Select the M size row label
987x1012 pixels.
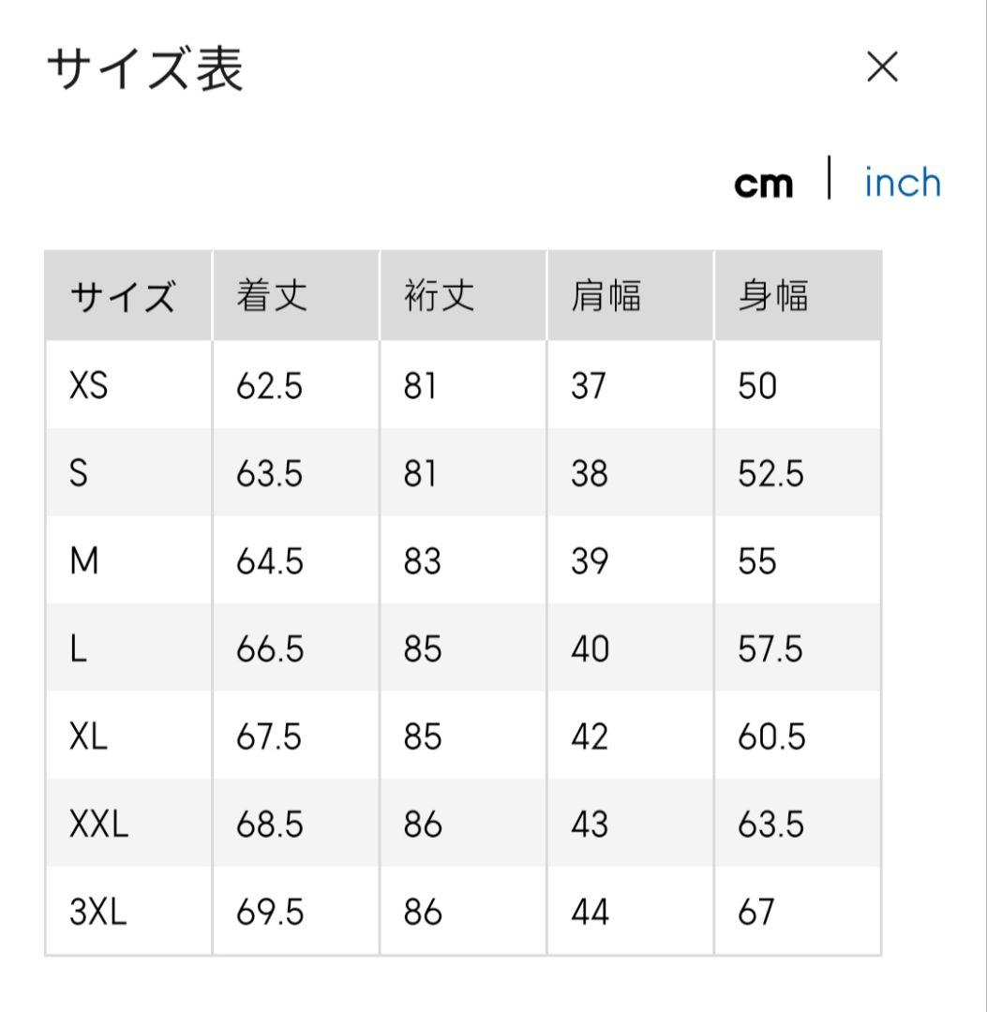coord(84,561)
